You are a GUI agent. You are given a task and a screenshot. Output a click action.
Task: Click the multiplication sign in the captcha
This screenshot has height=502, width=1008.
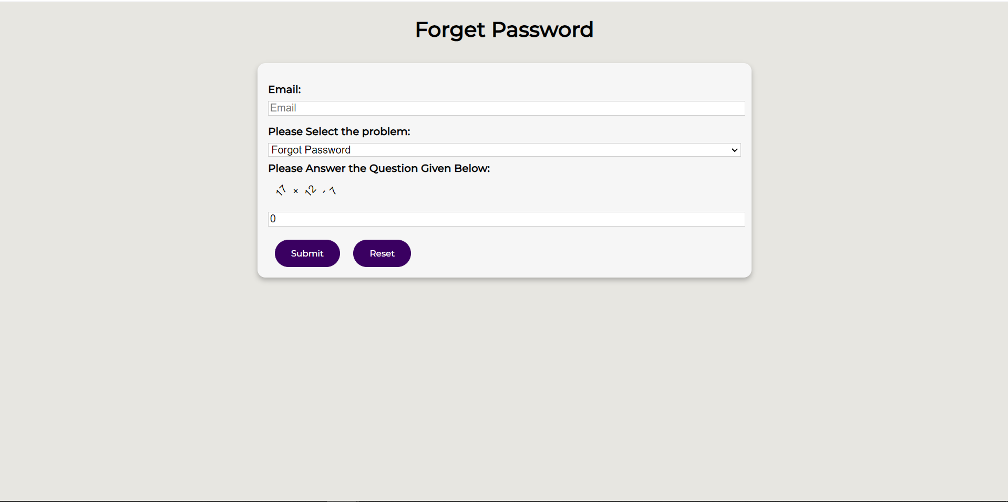(295, 191)
